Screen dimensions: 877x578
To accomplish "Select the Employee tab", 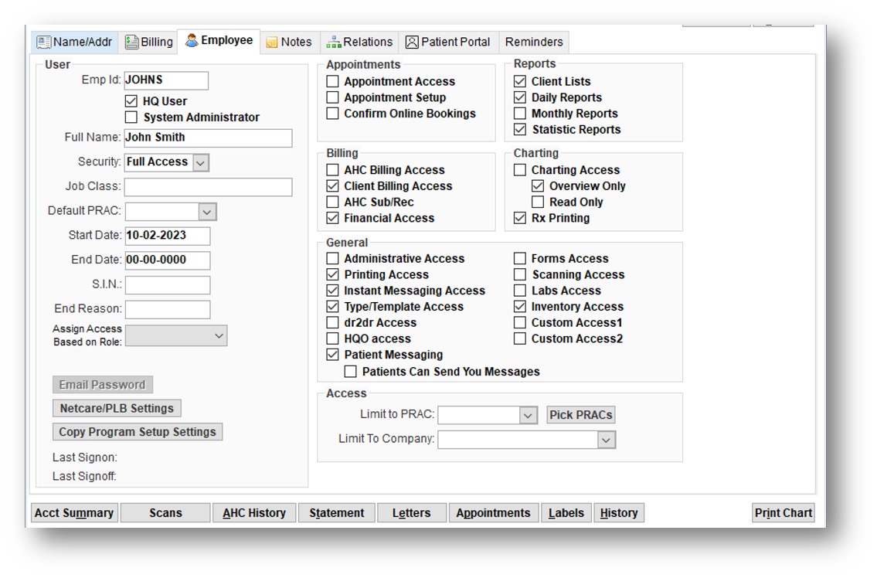I will [219, 41].
